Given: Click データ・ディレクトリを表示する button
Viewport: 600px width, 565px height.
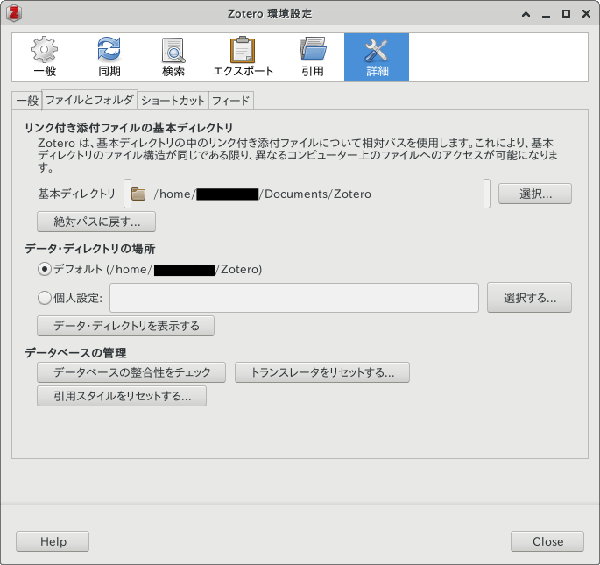Looking at the screenshot, I should (x=125, y=326).
